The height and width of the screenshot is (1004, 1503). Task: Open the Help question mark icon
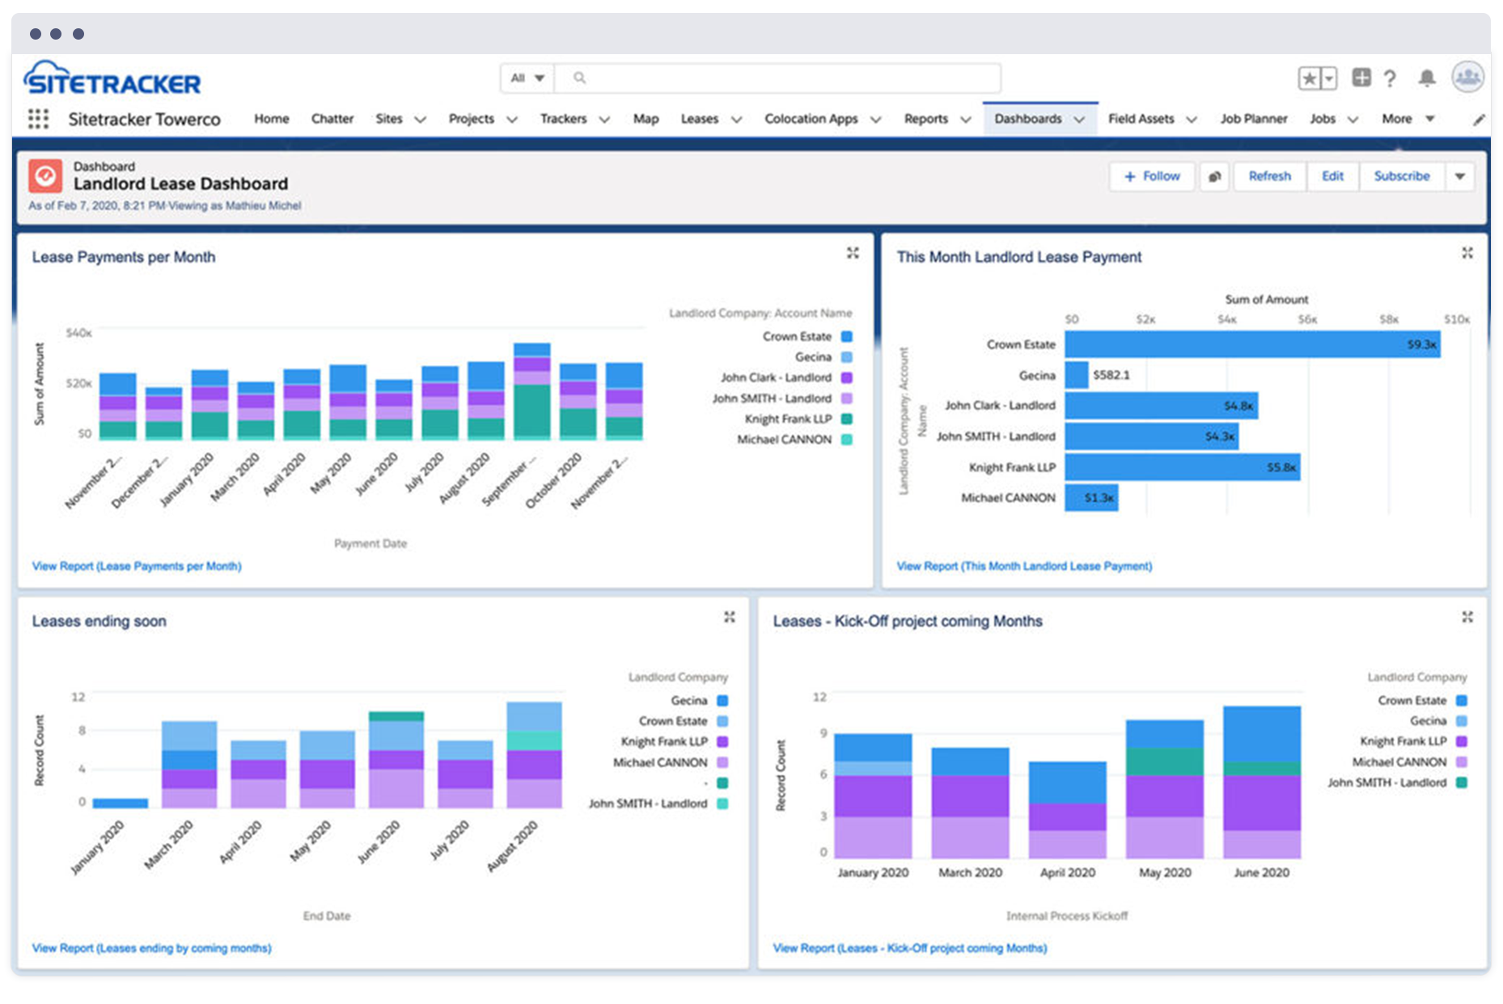click(1390, 78)
